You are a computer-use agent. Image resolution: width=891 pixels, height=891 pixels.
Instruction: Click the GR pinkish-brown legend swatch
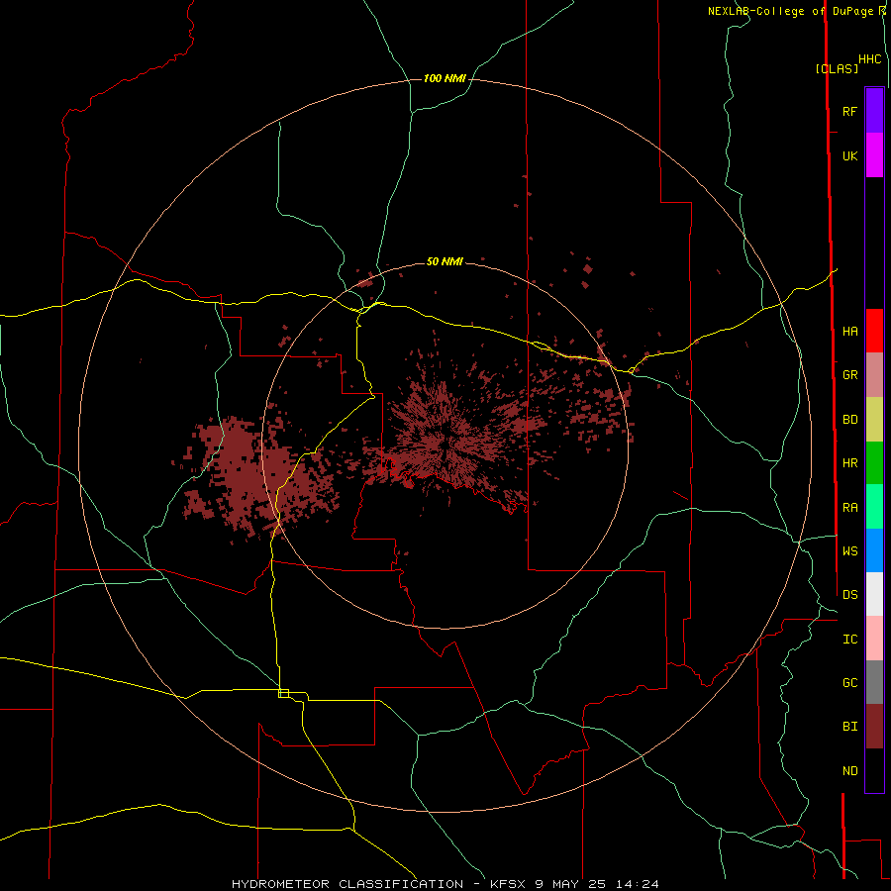874,375
